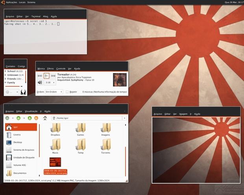The image size is (244, 195).
Task: Click the '0 músicas' status text
Action: 105,92
